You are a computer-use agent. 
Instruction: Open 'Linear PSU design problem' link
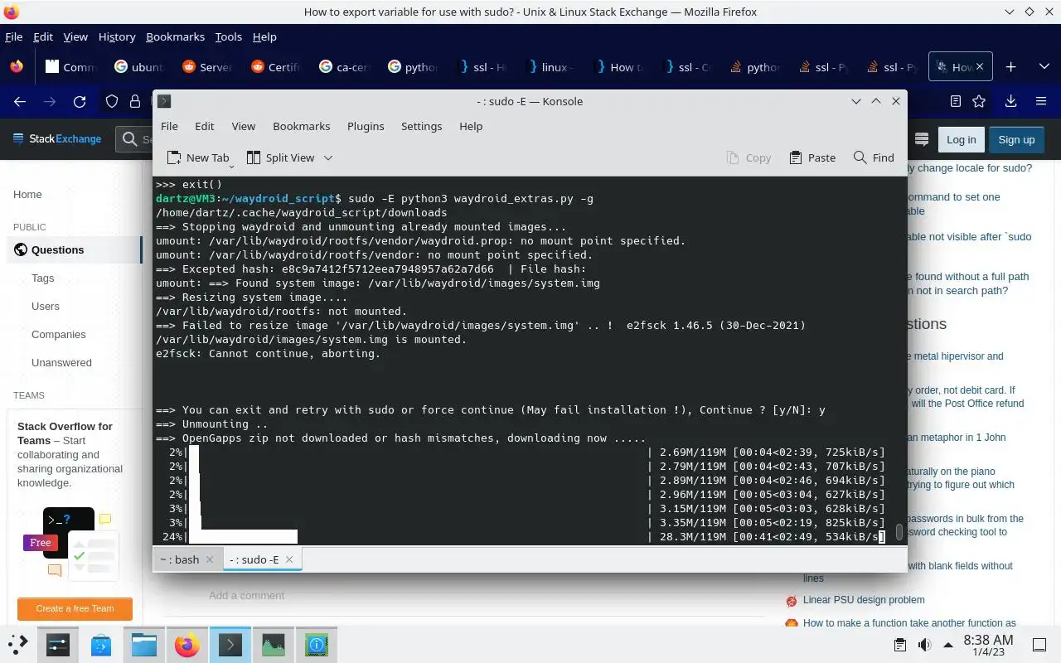tap(864, 600)
